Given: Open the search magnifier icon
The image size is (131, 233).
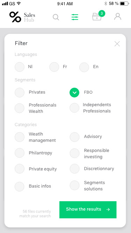Looking at the screenshot, I should point(56,17).
